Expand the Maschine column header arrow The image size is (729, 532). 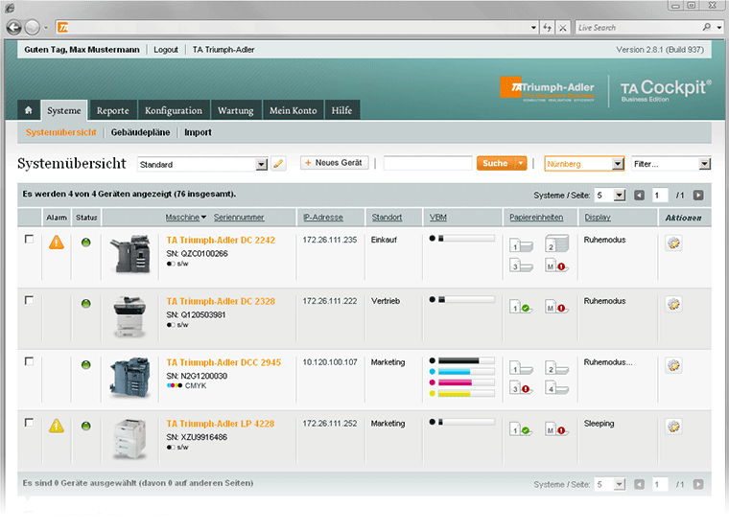(203, 218)
